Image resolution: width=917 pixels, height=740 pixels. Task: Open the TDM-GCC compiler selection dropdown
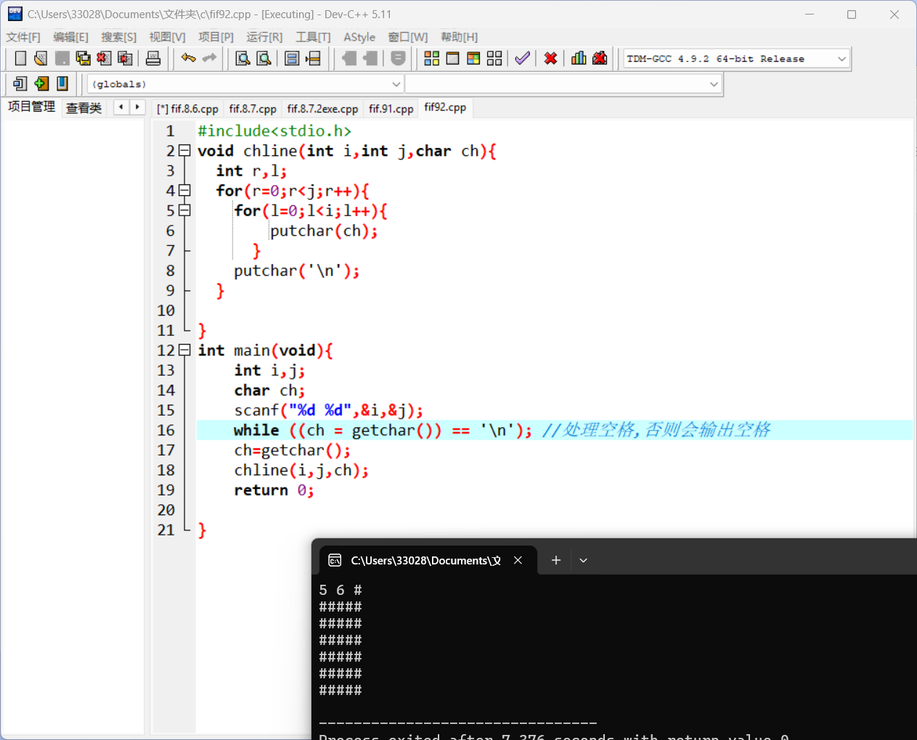click(736, 59)
